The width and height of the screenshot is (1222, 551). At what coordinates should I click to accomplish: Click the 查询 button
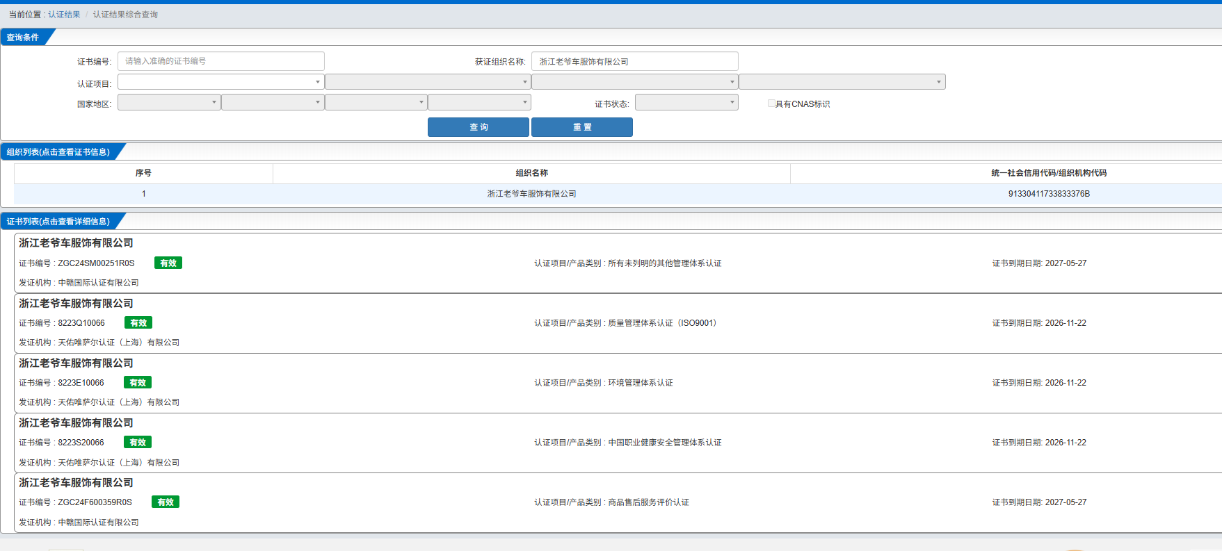[479, 127]
